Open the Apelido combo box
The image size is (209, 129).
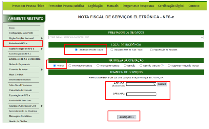pyautogui.click(x=141, y=84)
